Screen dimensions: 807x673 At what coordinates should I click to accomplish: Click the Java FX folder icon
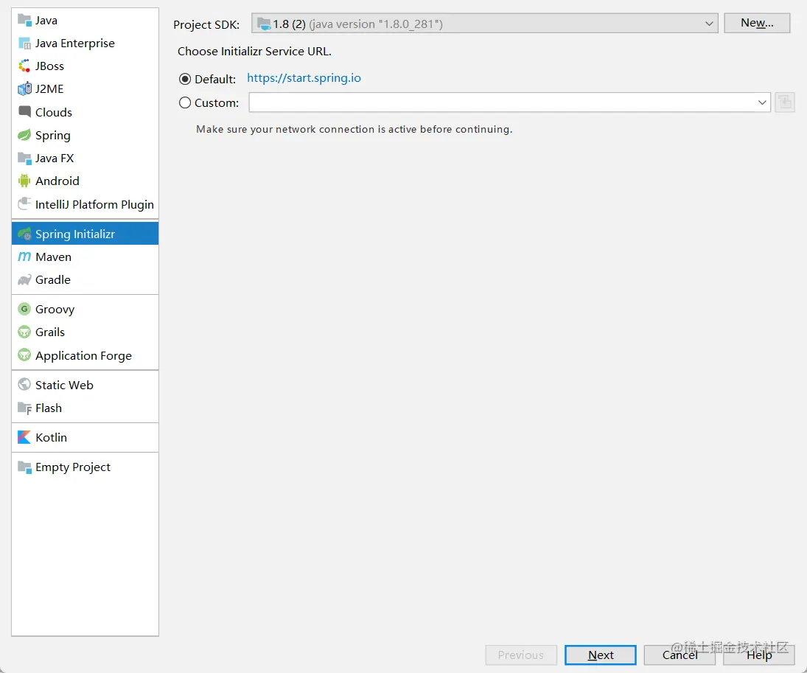(24, 158)
